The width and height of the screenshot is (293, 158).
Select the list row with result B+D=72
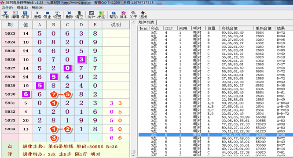click(x=216, y=114)
